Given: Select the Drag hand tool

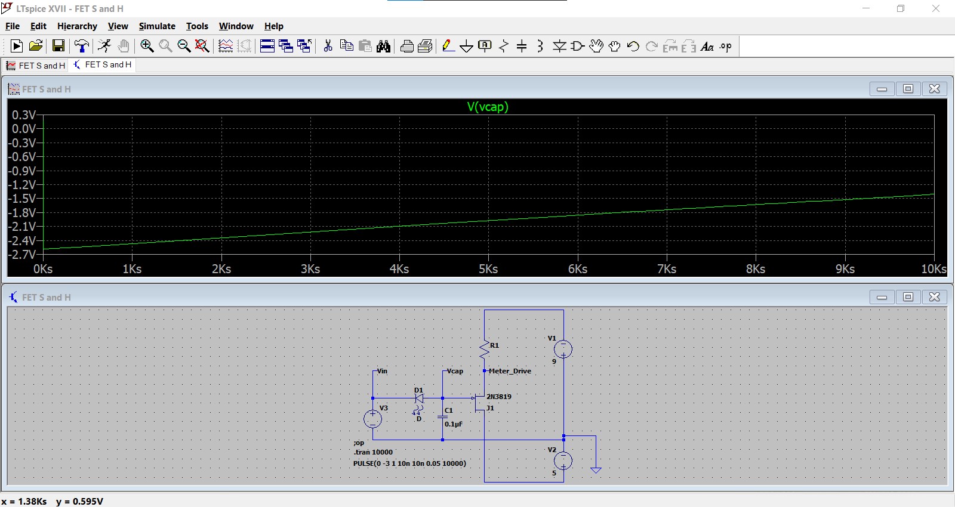Looking at the screenshot, I should [x=615, y=46].
